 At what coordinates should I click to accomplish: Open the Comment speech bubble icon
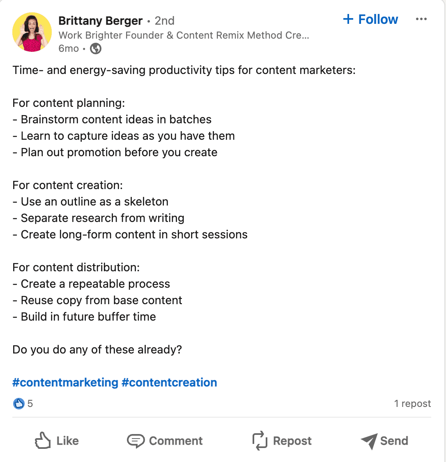click(x=136, y=441)
